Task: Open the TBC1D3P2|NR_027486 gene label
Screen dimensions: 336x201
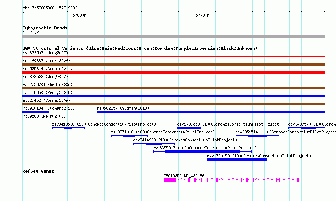Action: pos(184,176)
